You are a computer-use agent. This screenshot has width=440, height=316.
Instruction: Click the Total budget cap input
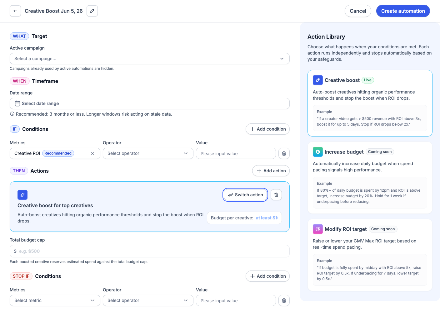pos(150,251)
